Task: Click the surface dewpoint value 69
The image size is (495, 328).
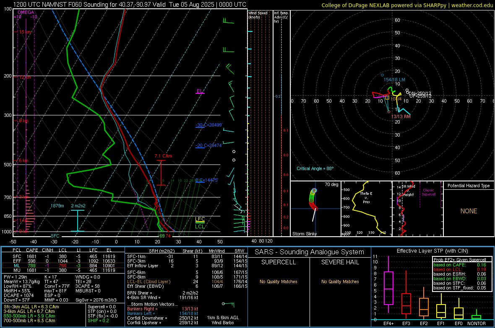Action: point(162,236)
